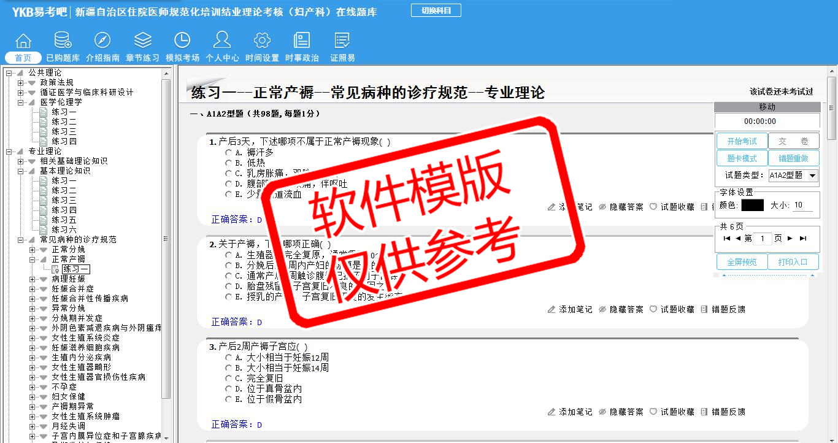Open 章节练习 layers icon
Screen dimensions: 838x443
[142, 41]
